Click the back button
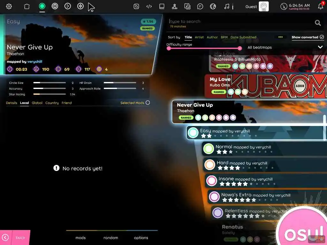Screen dimensions: 327x245 coord(15,237)
